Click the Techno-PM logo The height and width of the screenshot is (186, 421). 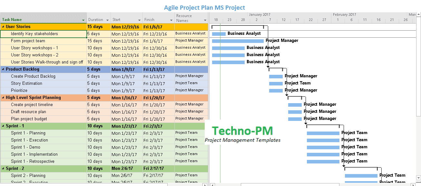[242, 131]
